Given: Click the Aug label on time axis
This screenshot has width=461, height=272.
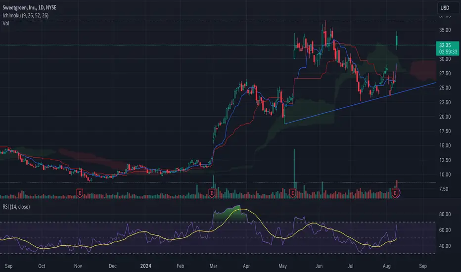Looking at the screenshot, I should [387, 266].
